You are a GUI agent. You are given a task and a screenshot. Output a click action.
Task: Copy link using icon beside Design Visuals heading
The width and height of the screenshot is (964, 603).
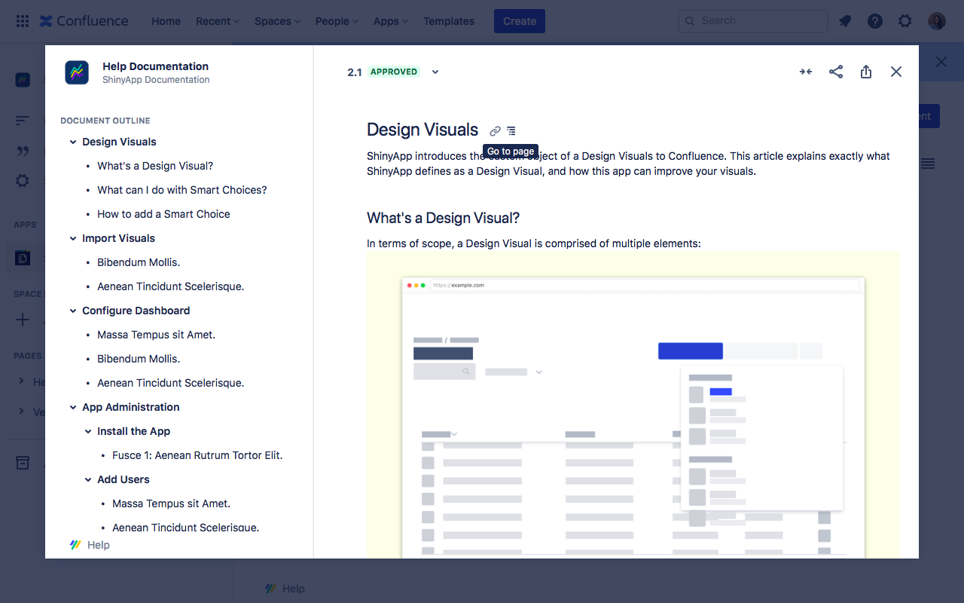(x=495, y=130)
